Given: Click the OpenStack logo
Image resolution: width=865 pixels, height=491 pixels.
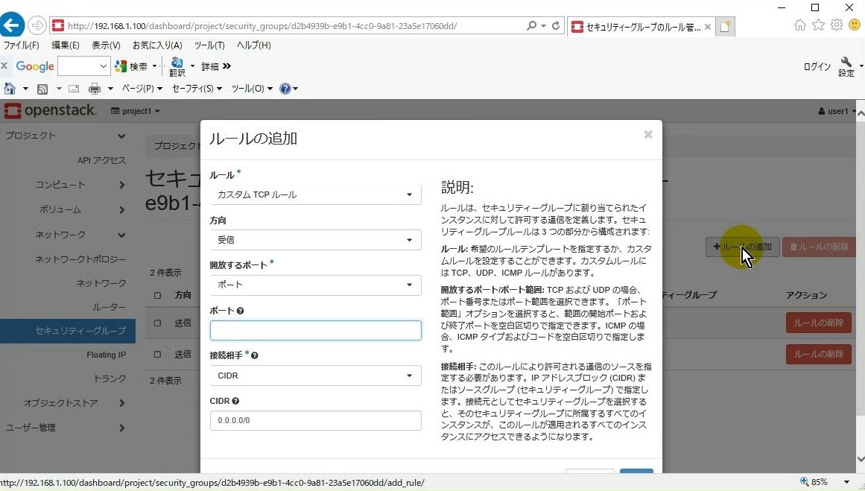Looking at the screenshot, I should click(x=50, y=110).
